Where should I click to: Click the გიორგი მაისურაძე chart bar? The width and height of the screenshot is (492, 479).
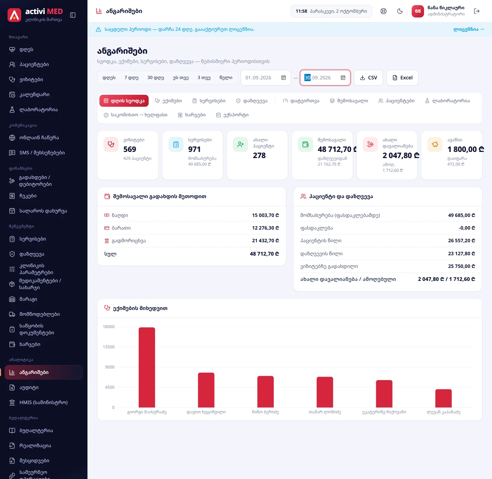[x=147, y=367]
